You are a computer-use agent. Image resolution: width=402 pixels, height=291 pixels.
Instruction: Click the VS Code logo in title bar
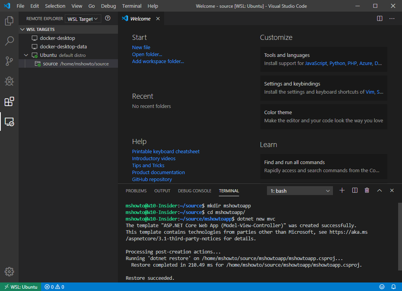[x=7, y=6]
